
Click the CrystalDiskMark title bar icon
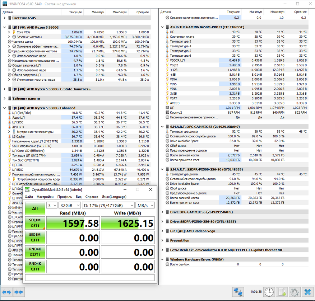[x=28, y=190]
